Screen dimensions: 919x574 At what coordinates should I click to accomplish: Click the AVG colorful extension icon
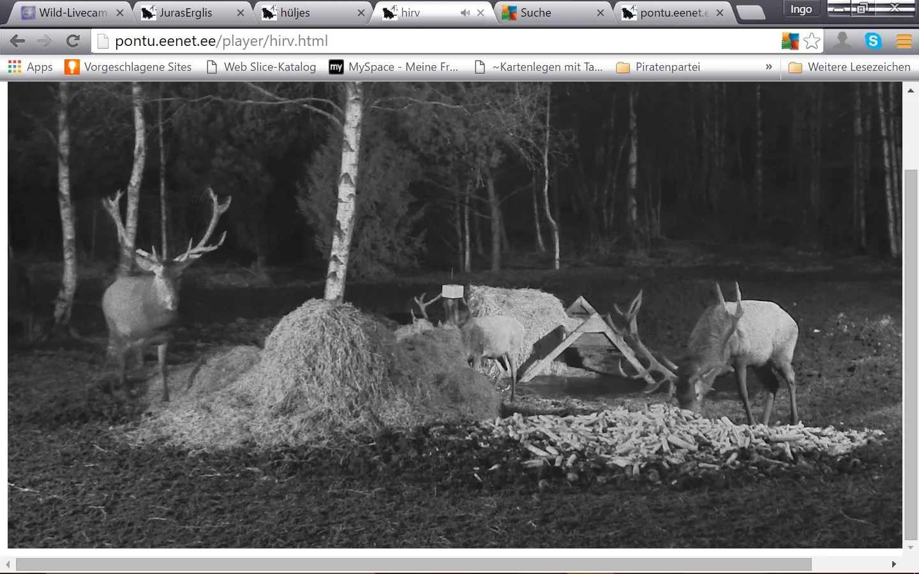790,41
